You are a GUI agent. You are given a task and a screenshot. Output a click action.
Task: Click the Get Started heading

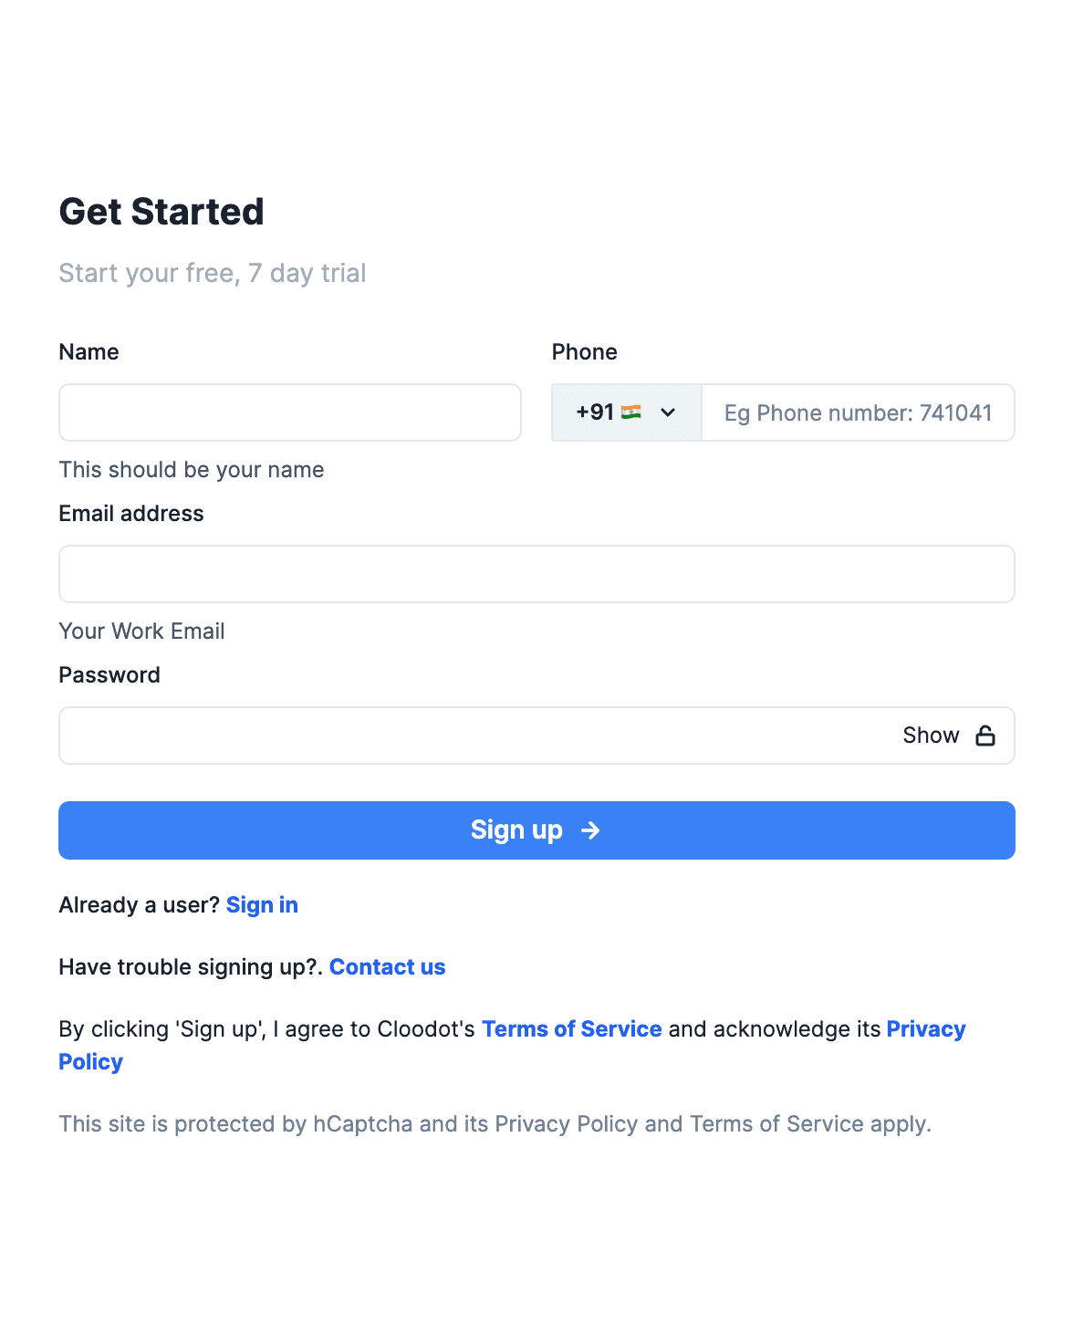coord(161,211)
